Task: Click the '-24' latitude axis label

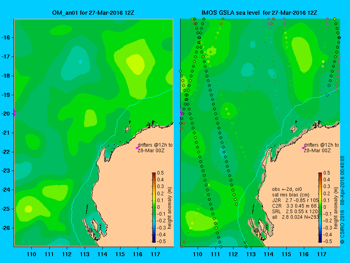Action: click(6, 190)
